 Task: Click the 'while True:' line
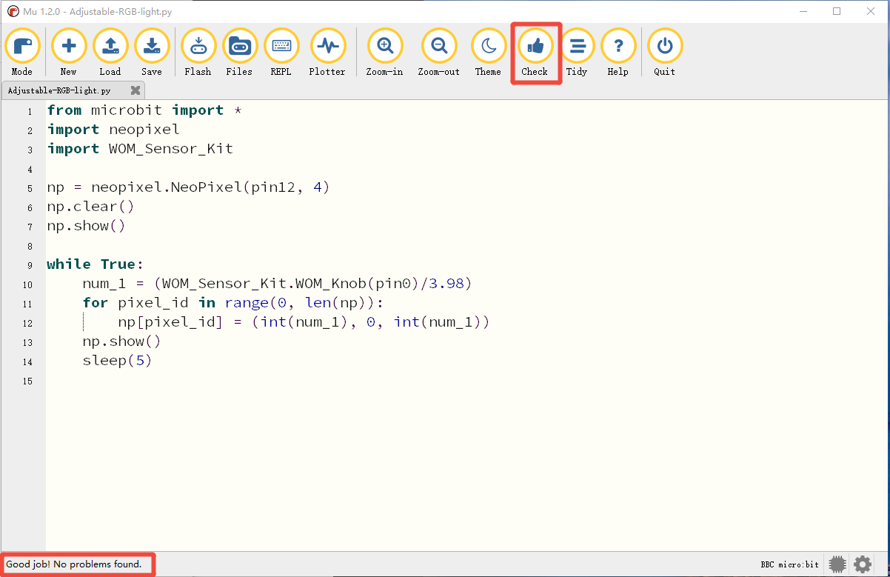pos(95,264)
